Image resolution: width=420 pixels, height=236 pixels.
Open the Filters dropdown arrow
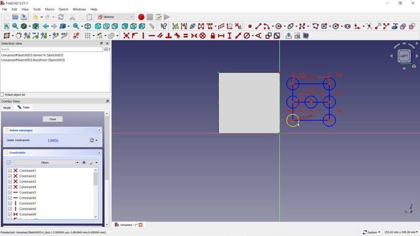click(77, 163)
